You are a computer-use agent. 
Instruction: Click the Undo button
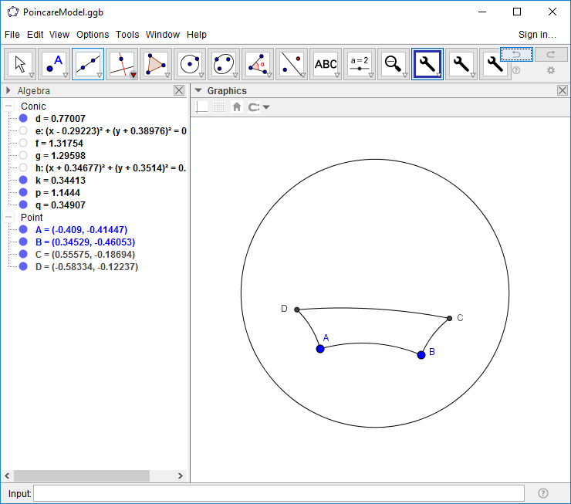coord(516,54)
